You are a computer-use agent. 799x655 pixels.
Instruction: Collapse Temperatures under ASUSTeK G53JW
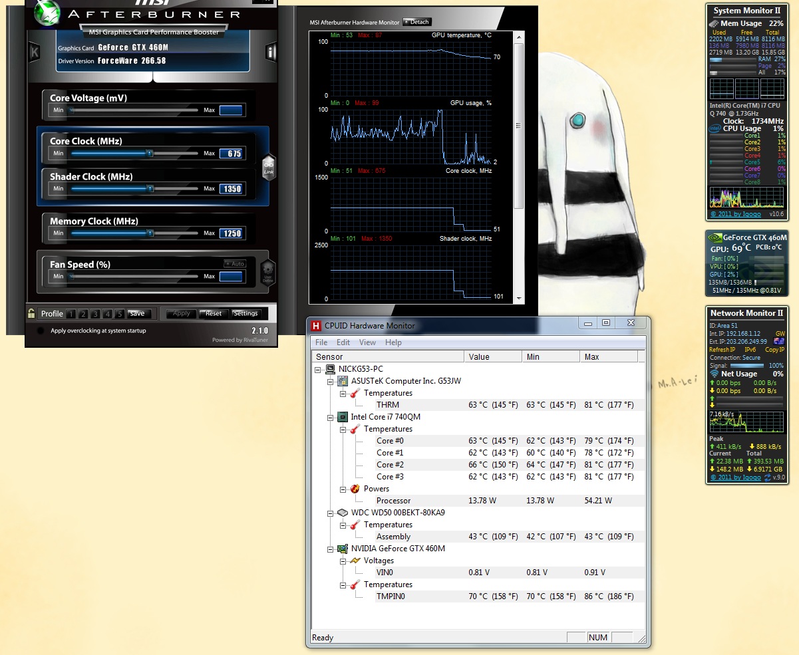343,393
